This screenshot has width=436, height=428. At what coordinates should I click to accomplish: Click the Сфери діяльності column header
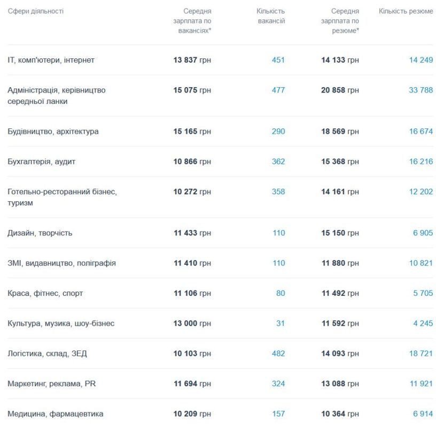(35, 11)
